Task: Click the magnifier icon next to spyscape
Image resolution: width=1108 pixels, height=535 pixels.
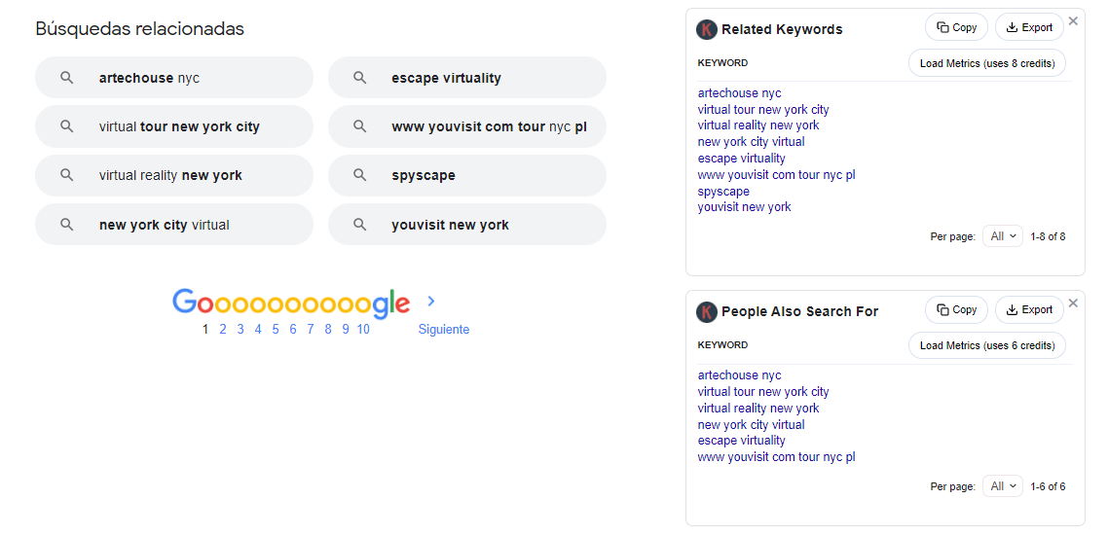Action: point(359,175)
